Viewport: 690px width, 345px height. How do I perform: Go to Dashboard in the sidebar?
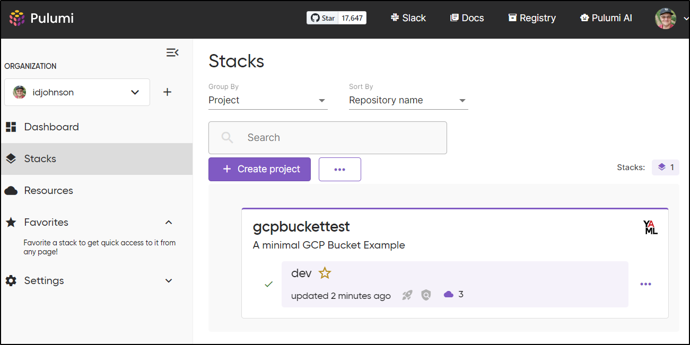(x=51, y=127)
